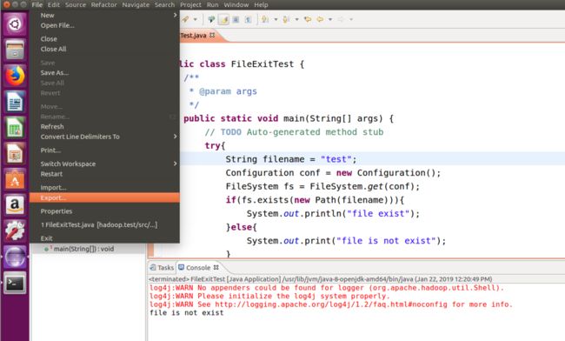
Task: Click the log4j noconfig URL in console
Action: point(331,304)
